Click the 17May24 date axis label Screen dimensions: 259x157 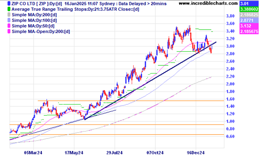pyautogui.click(x=74, y=153)
